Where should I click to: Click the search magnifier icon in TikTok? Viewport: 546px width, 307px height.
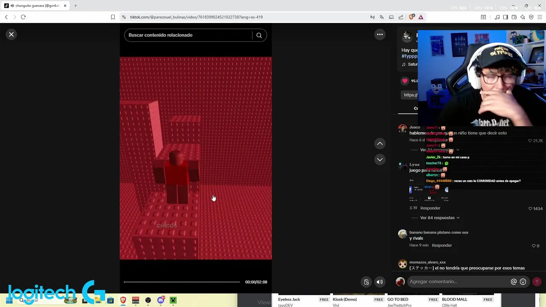tap(259, 35)
